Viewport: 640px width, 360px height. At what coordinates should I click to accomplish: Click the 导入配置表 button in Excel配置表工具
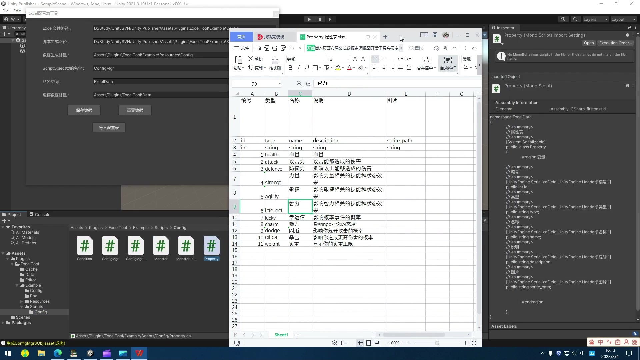click(109, 127)
